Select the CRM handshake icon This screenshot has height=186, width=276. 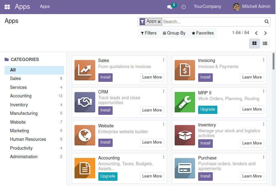(x=85, y=102)
